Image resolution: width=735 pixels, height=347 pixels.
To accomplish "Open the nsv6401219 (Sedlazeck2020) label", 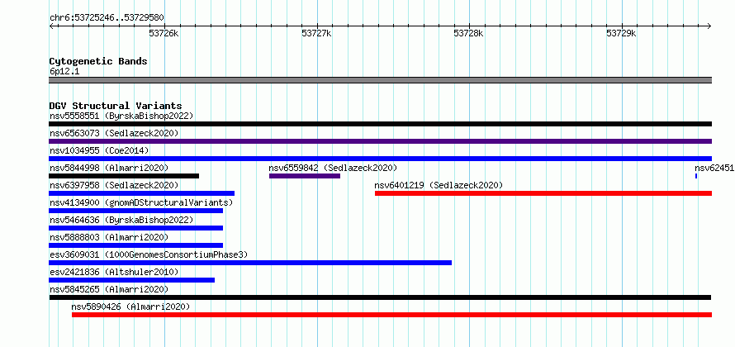I will pyautogui.click(x=439, y=185).
